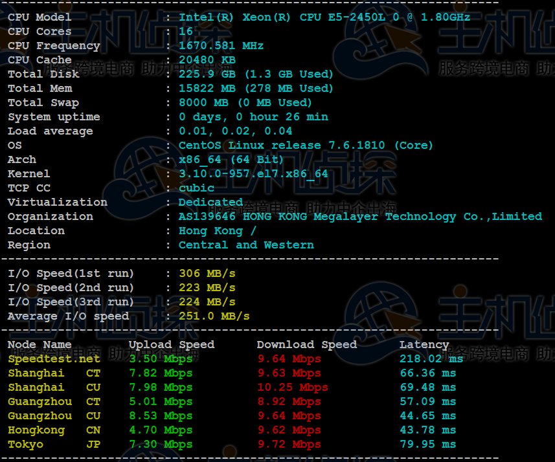
Task: Select the Guangzhou CT node name
Action: tap(54, 402)
